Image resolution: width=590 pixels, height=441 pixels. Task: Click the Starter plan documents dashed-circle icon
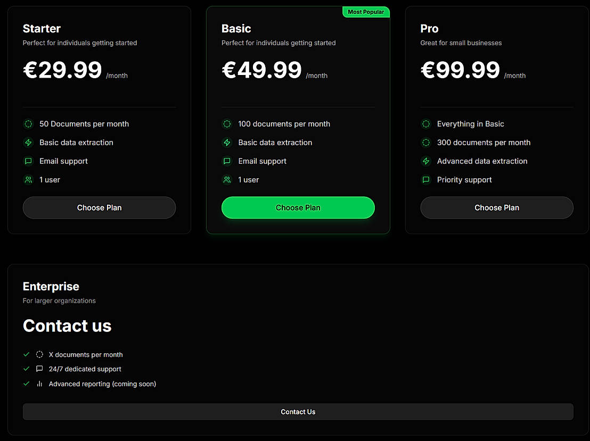pos(28,124)
